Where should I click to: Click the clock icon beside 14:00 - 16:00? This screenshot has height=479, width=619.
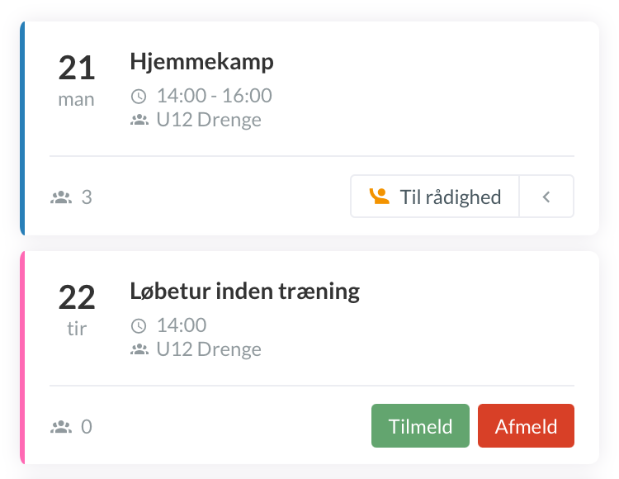click(x=139, y=97)
